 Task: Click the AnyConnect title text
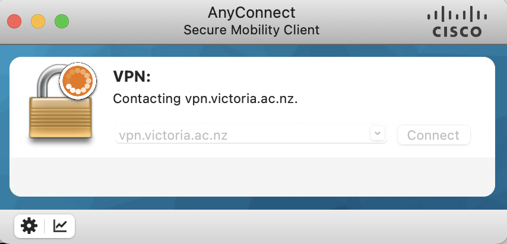click(252, 12)
